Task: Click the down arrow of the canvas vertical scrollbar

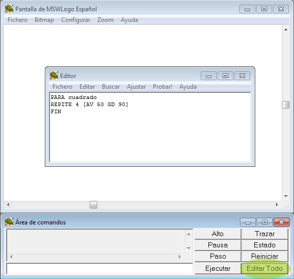Action: (x=286, y=196)
